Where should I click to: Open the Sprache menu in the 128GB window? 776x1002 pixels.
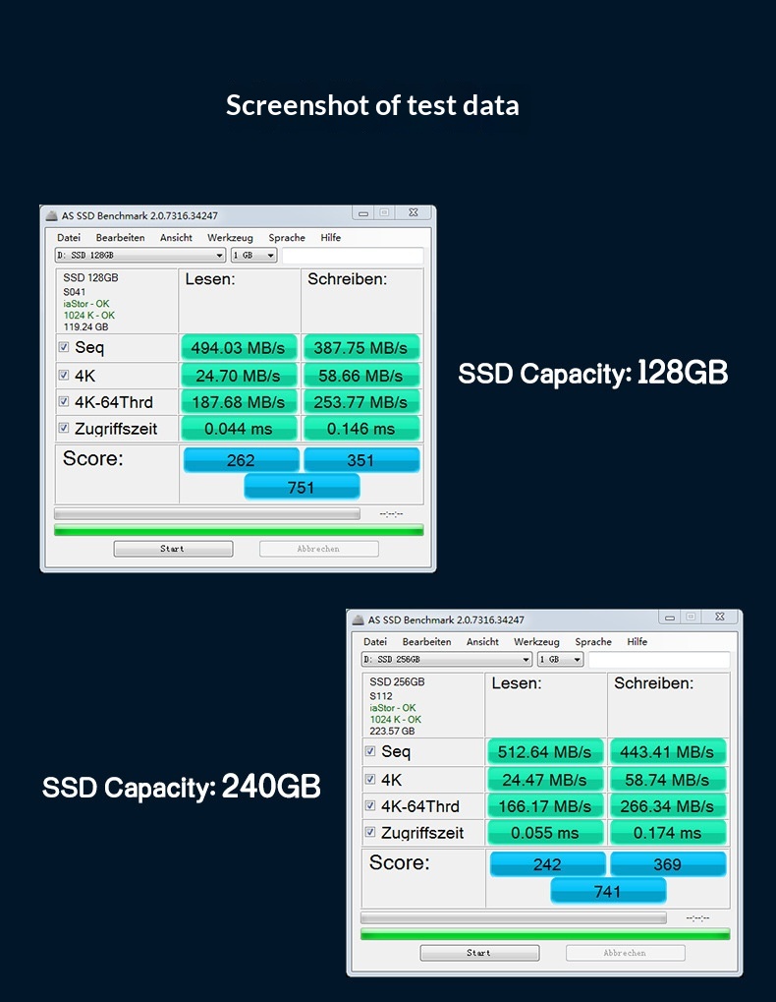click(x=287, y=237)
